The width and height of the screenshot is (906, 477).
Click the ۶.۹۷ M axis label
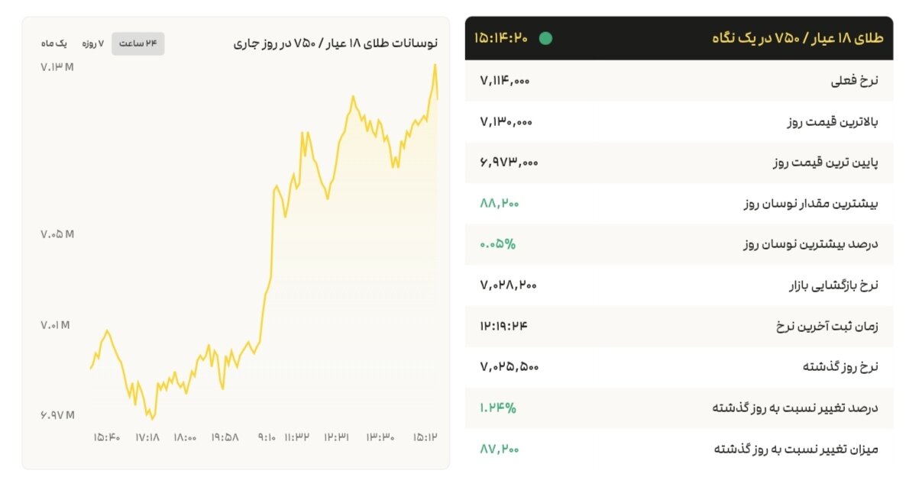pyautogui.click(x=57, y=414)
